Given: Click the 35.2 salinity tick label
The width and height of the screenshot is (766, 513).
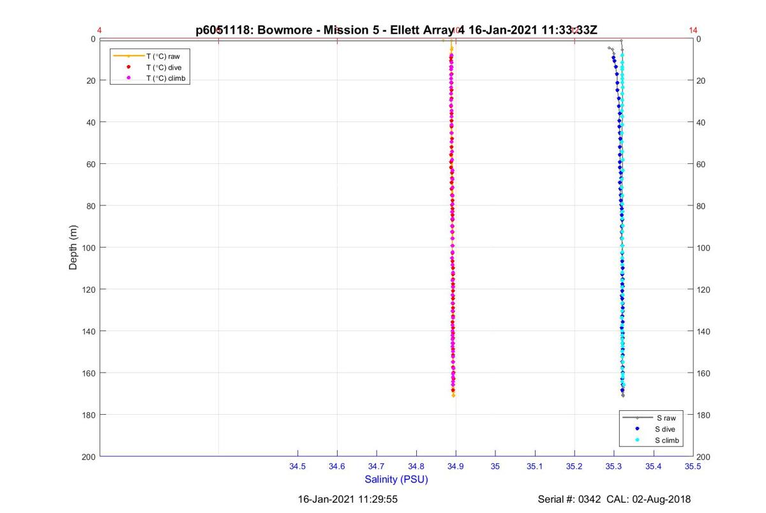Looking at the screenshot, I should click(x=574, y=467).
